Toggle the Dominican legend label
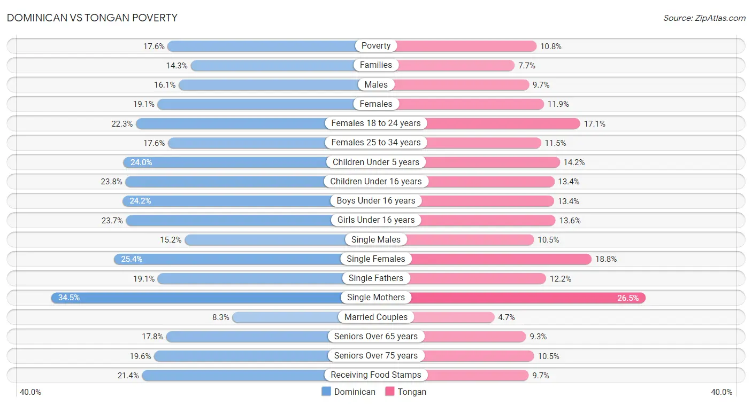The height and width of the screenshot is (405, 752). (355, 392)
